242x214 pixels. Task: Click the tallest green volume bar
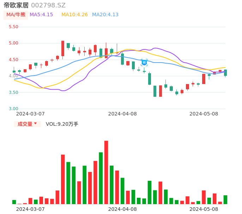click(x=101, y=178)
